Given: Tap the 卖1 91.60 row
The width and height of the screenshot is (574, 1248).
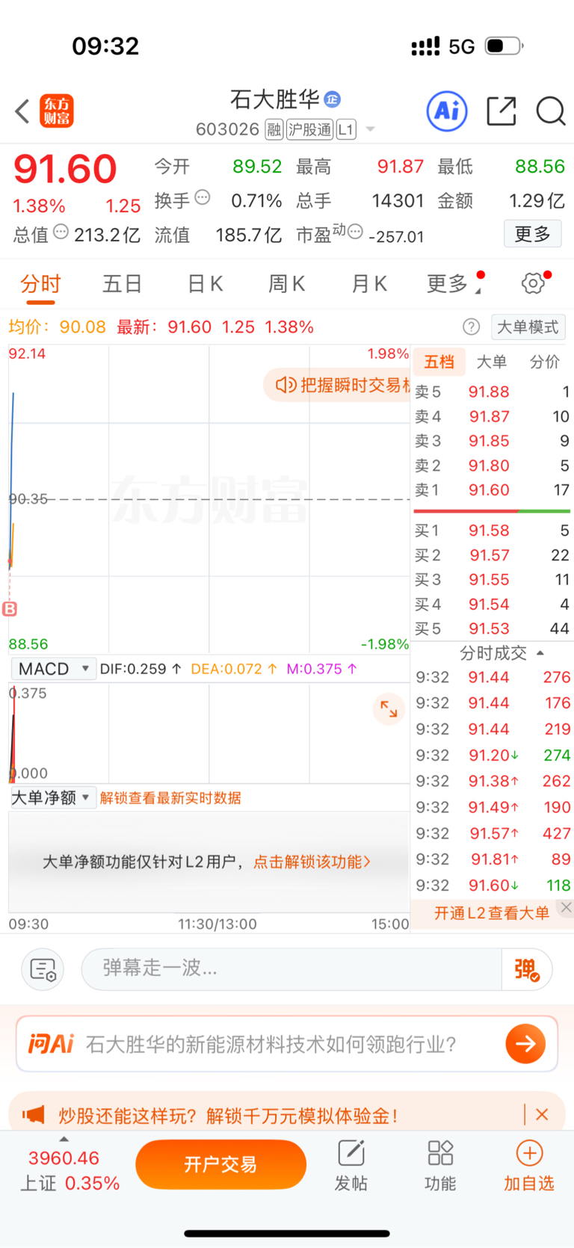Looking at the screenshot, I should pyautogui.click(x=493, y=490).
